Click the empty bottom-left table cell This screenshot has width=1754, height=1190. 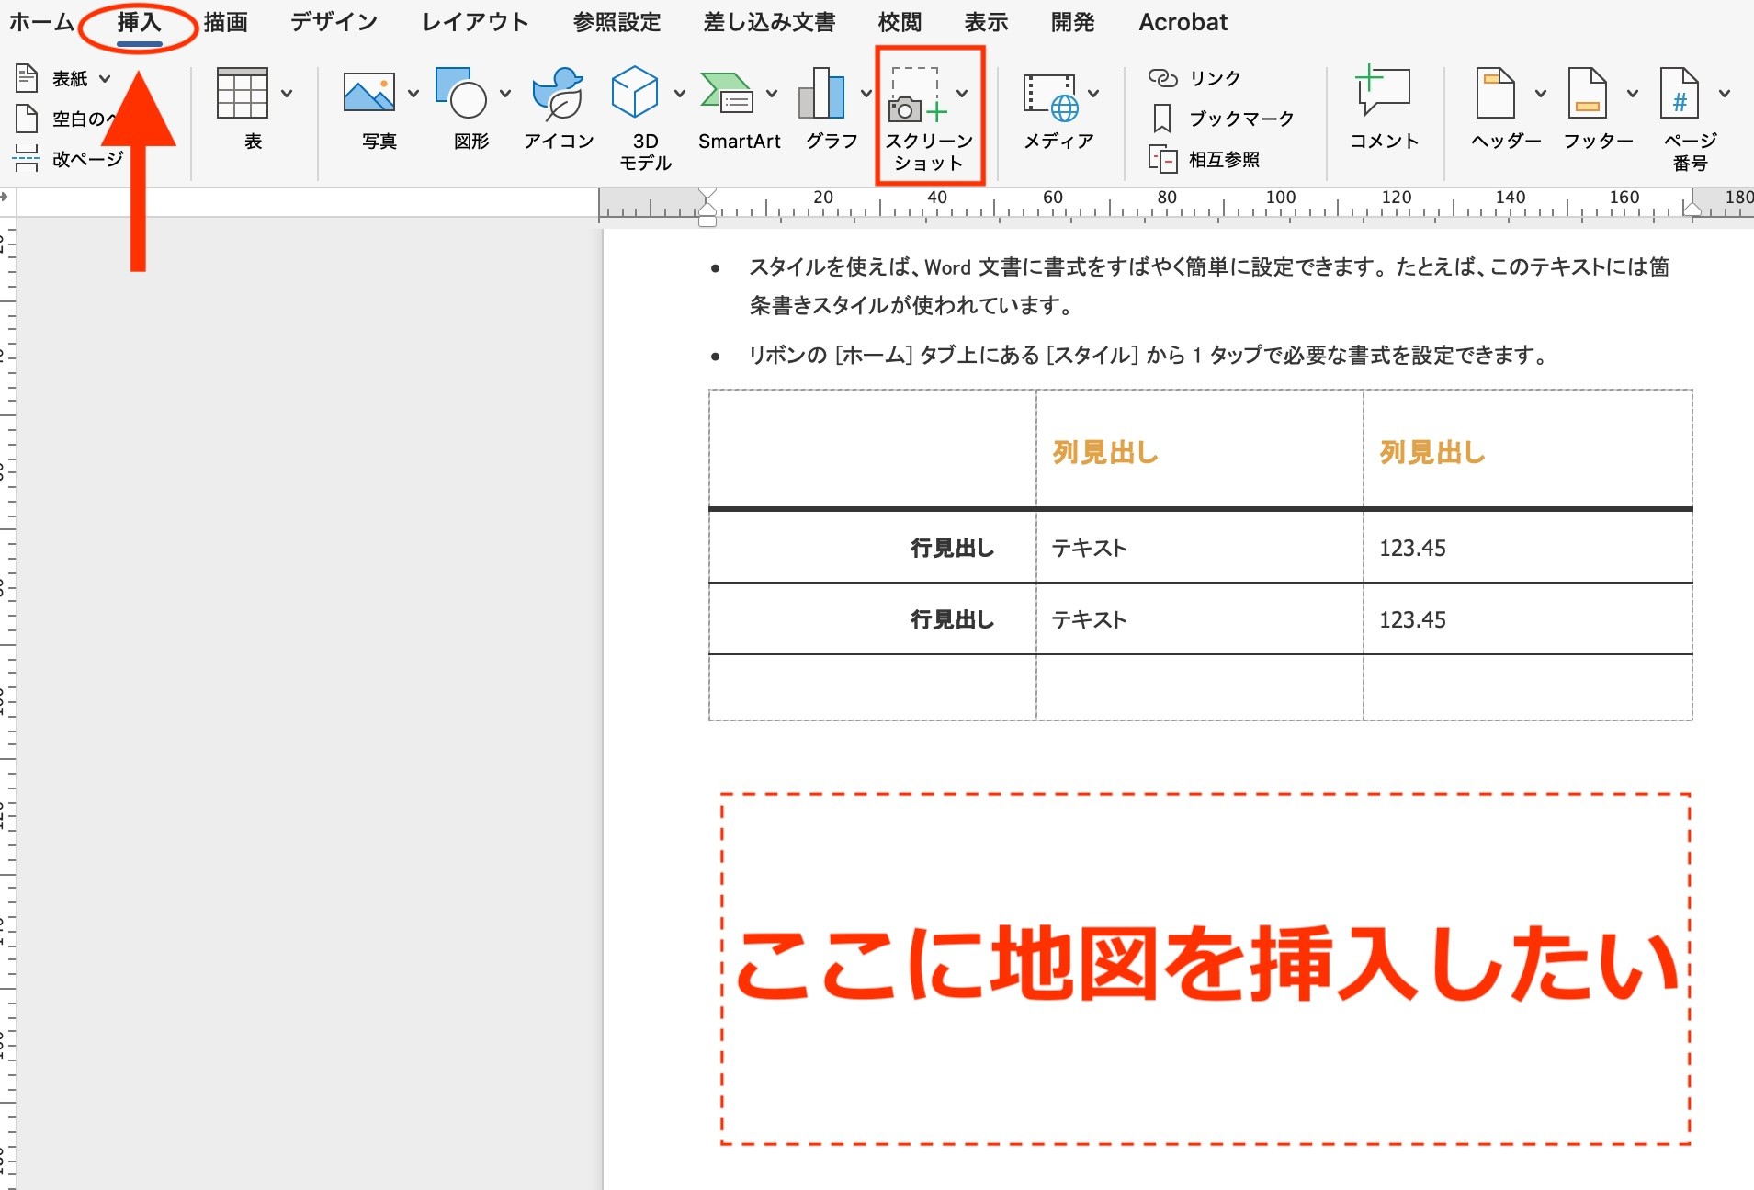pyautogui.click(x=872, y=687)
